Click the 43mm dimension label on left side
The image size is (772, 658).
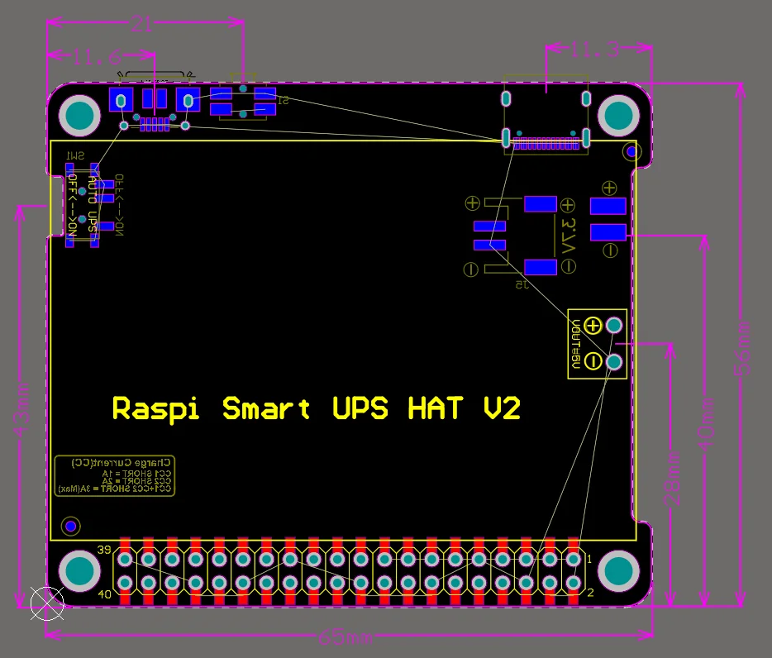click(21, 410)
